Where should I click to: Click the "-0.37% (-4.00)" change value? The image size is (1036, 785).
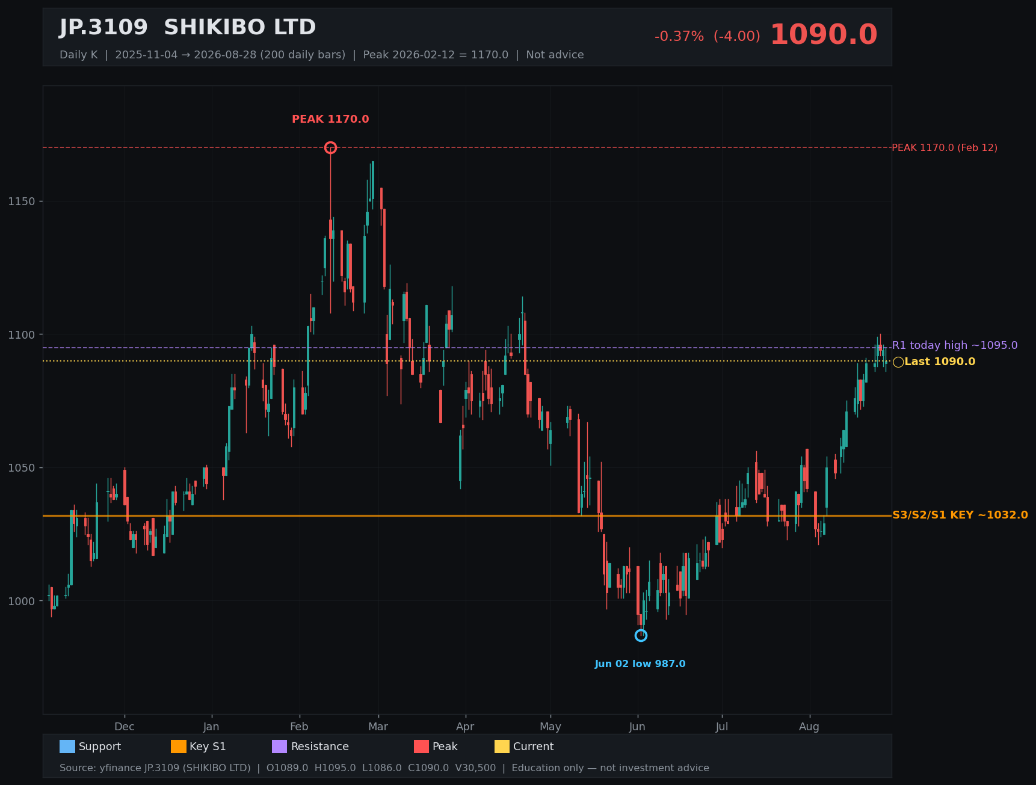point(708,37)
